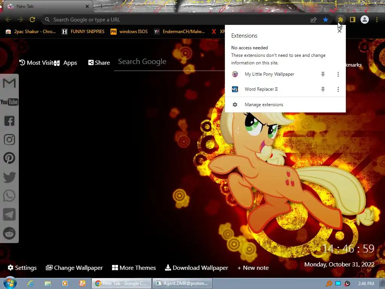Open Twitter shortcut in sidebar
385x289 pixels.
[x=9, y=177]
